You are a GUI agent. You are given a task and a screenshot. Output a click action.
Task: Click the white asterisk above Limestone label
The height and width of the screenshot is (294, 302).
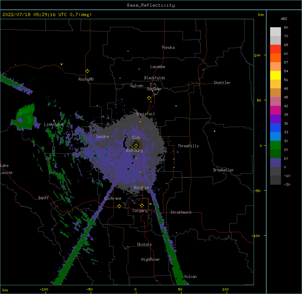coord(54,121)
